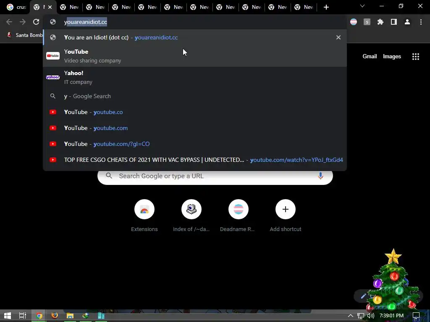Select the Yahoo! IT company suggestion
This screenshot has width=430, height=322.
[195, 77]
